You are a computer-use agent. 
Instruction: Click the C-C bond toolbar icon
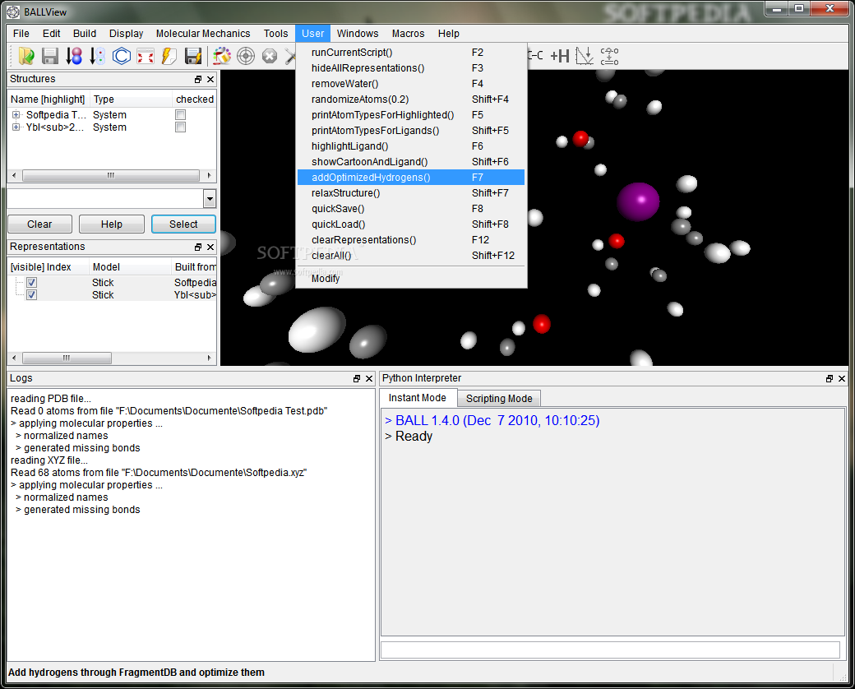[535, 56]
